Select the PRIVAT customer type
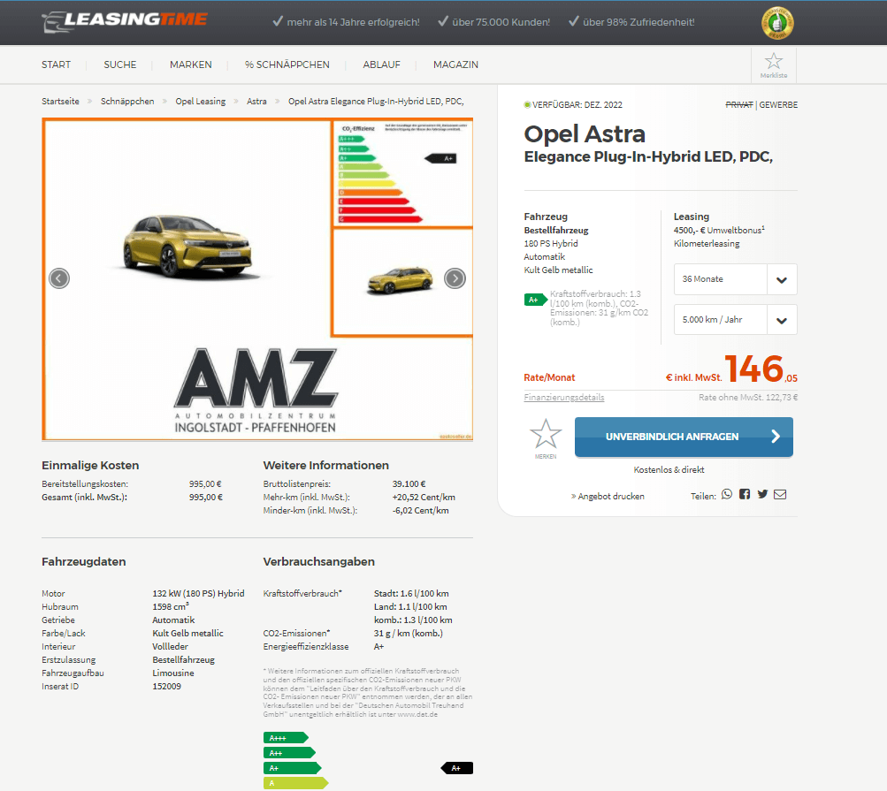 738,104
